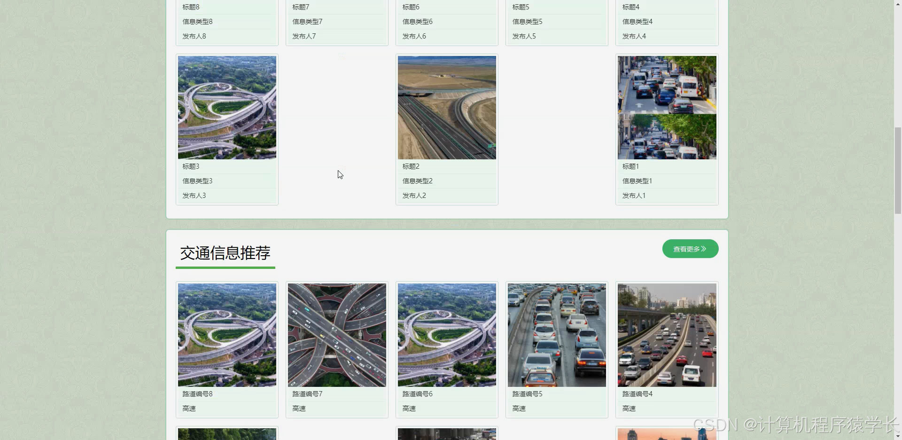Click 高速 under 路道编号8
The image size is (902, 440).
point(189,409)
